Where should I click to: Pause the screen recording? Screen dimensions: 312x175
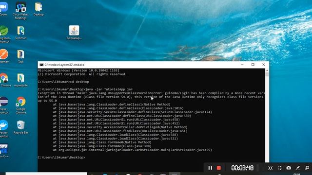pyautogui.click(x=210, y=168)
